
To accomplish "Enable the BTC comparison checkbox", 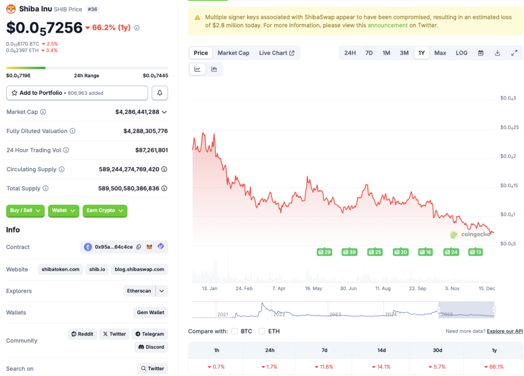I will (234, 331).
